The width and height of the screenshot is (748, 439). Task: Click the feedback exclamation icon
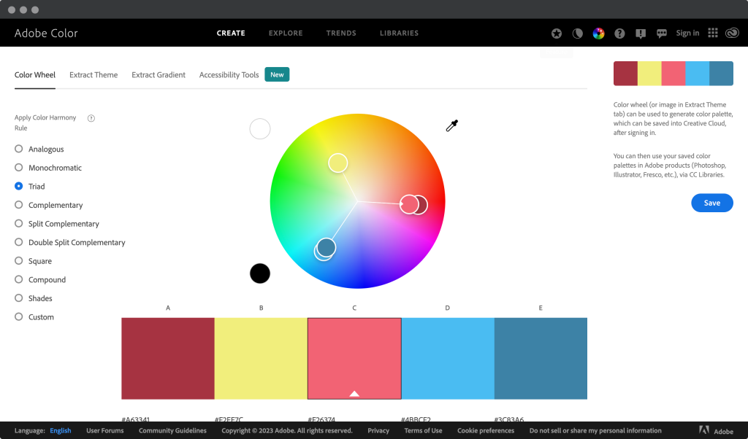pos(641,33)
